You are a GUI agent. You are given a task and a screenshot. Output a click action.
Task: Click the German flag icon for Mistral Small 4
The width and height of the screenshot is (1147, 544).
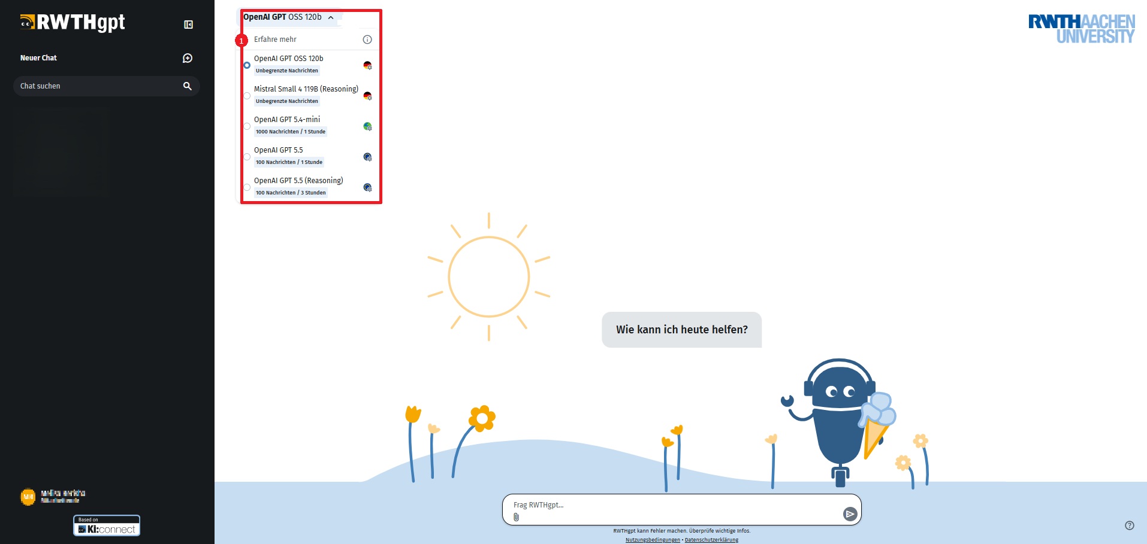367,96
